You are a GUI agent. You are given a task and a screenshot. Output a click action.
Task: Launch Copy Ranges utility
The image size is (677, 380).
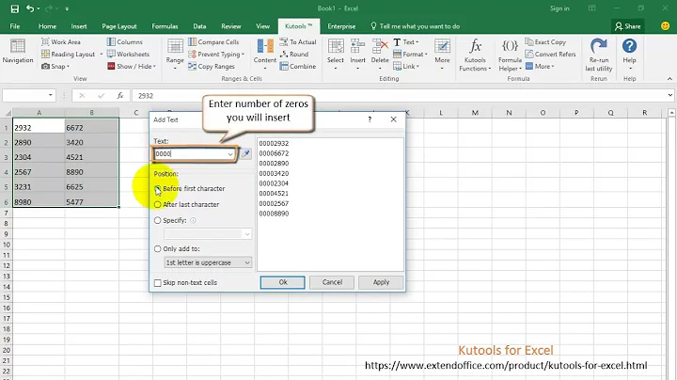(x=212, y=66)
